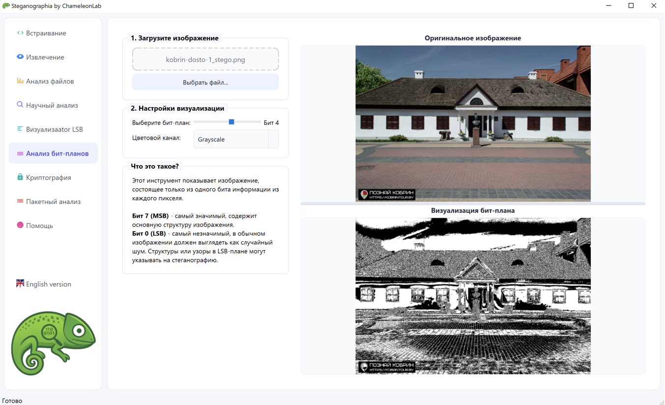Click the Пакетный анализ stack icon
This screenshot has height=405, width=665.
coord(20,201)
